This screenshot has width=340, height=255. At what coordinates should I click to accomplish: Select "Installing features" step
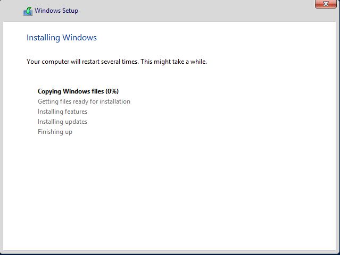pos(62,112)
